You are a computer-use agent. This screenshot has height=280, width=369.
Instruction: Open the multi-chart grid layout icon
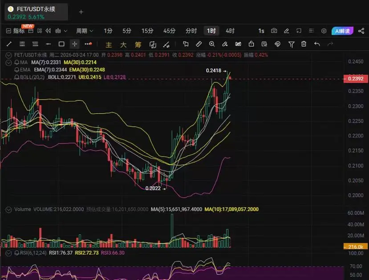click(40, 31)
